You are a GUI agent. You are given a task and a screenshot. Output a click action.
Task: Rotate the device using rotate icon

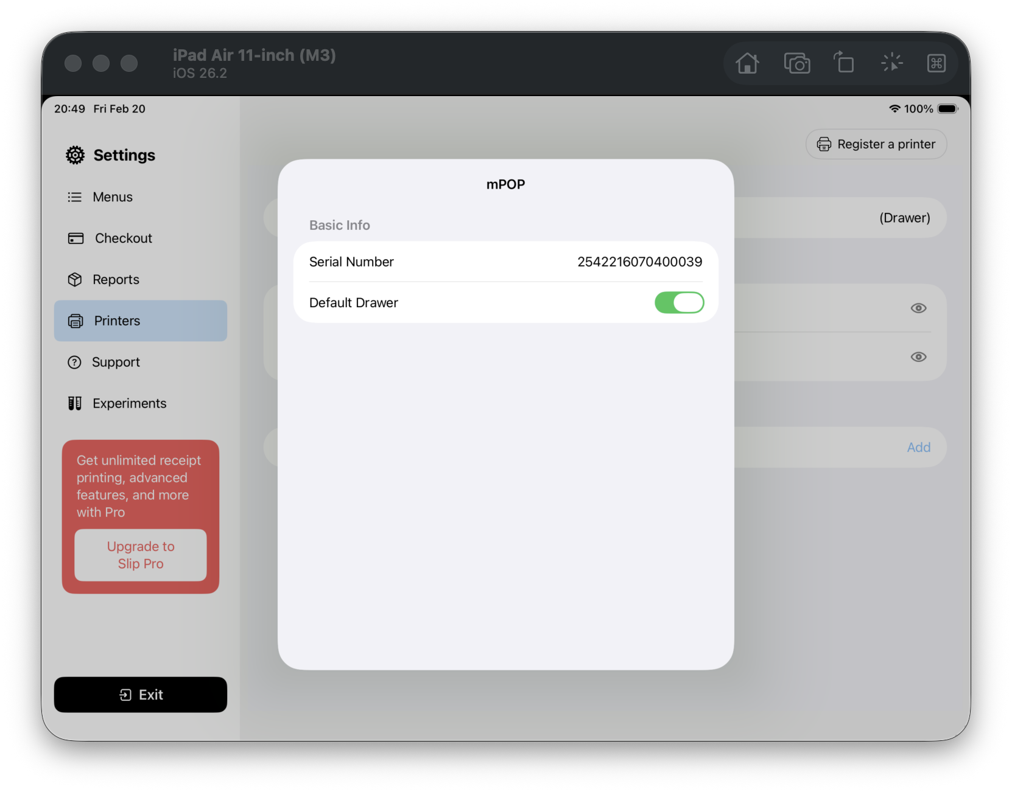coord(843,63)
